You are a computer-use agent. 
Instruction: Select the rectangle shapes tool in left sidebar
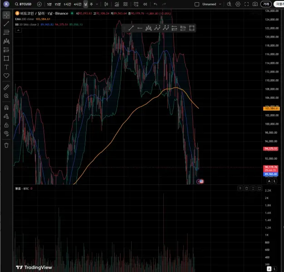[x=6, y=58]
